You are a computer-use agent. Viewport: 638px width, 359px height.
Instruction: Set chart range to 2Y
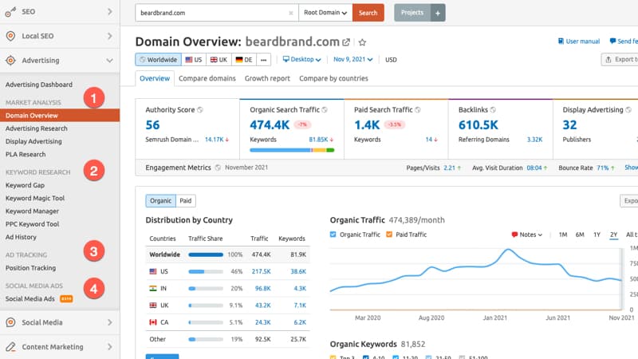click(613, 235)
